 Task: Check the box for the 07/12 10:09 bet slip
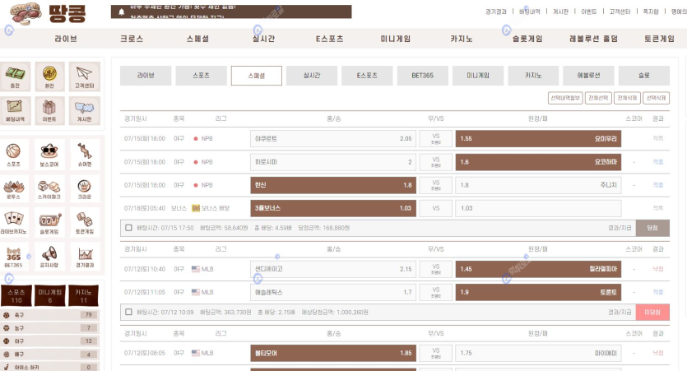(128, 313)
